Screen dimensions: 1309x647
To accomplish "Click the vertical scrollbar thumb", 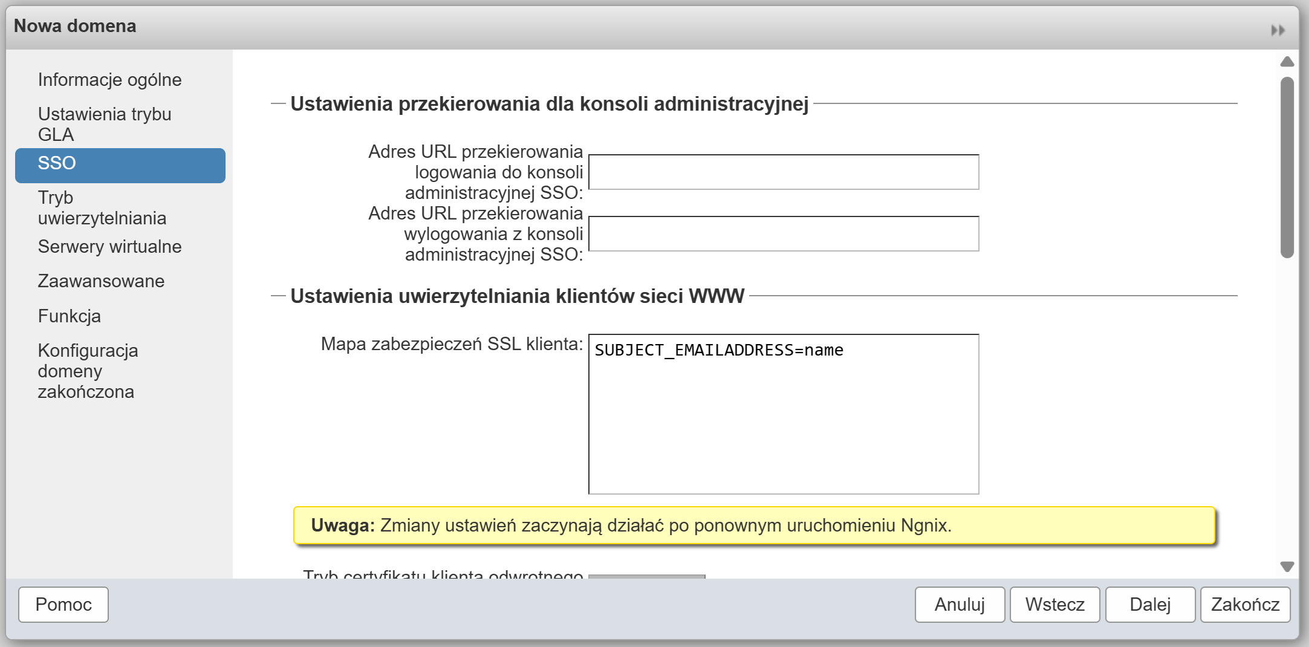I will [x=1287, y=167].
